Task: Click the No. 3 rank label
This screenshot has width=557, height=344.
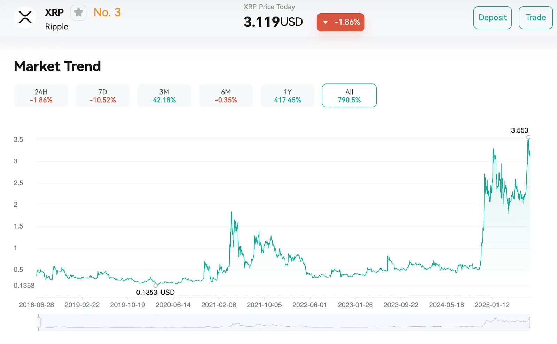Action: (107, 13)
